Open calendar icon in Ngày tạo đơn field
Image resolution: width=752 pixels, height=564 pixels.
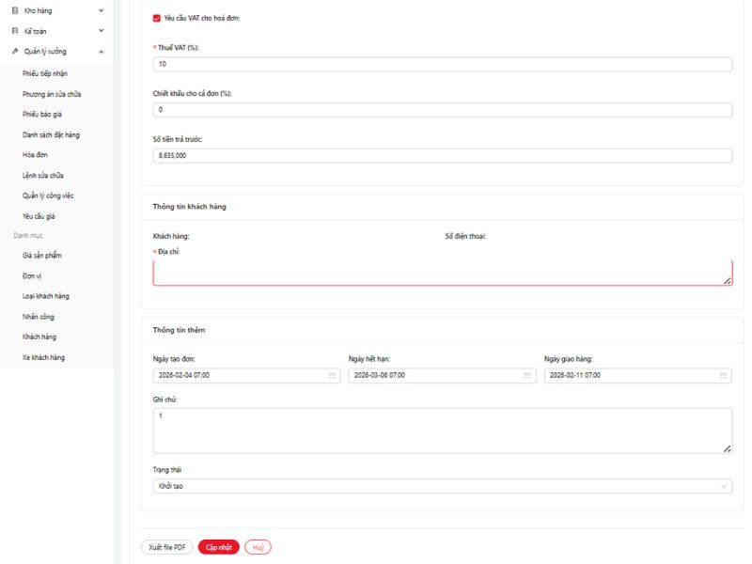(x=332, y=375)
